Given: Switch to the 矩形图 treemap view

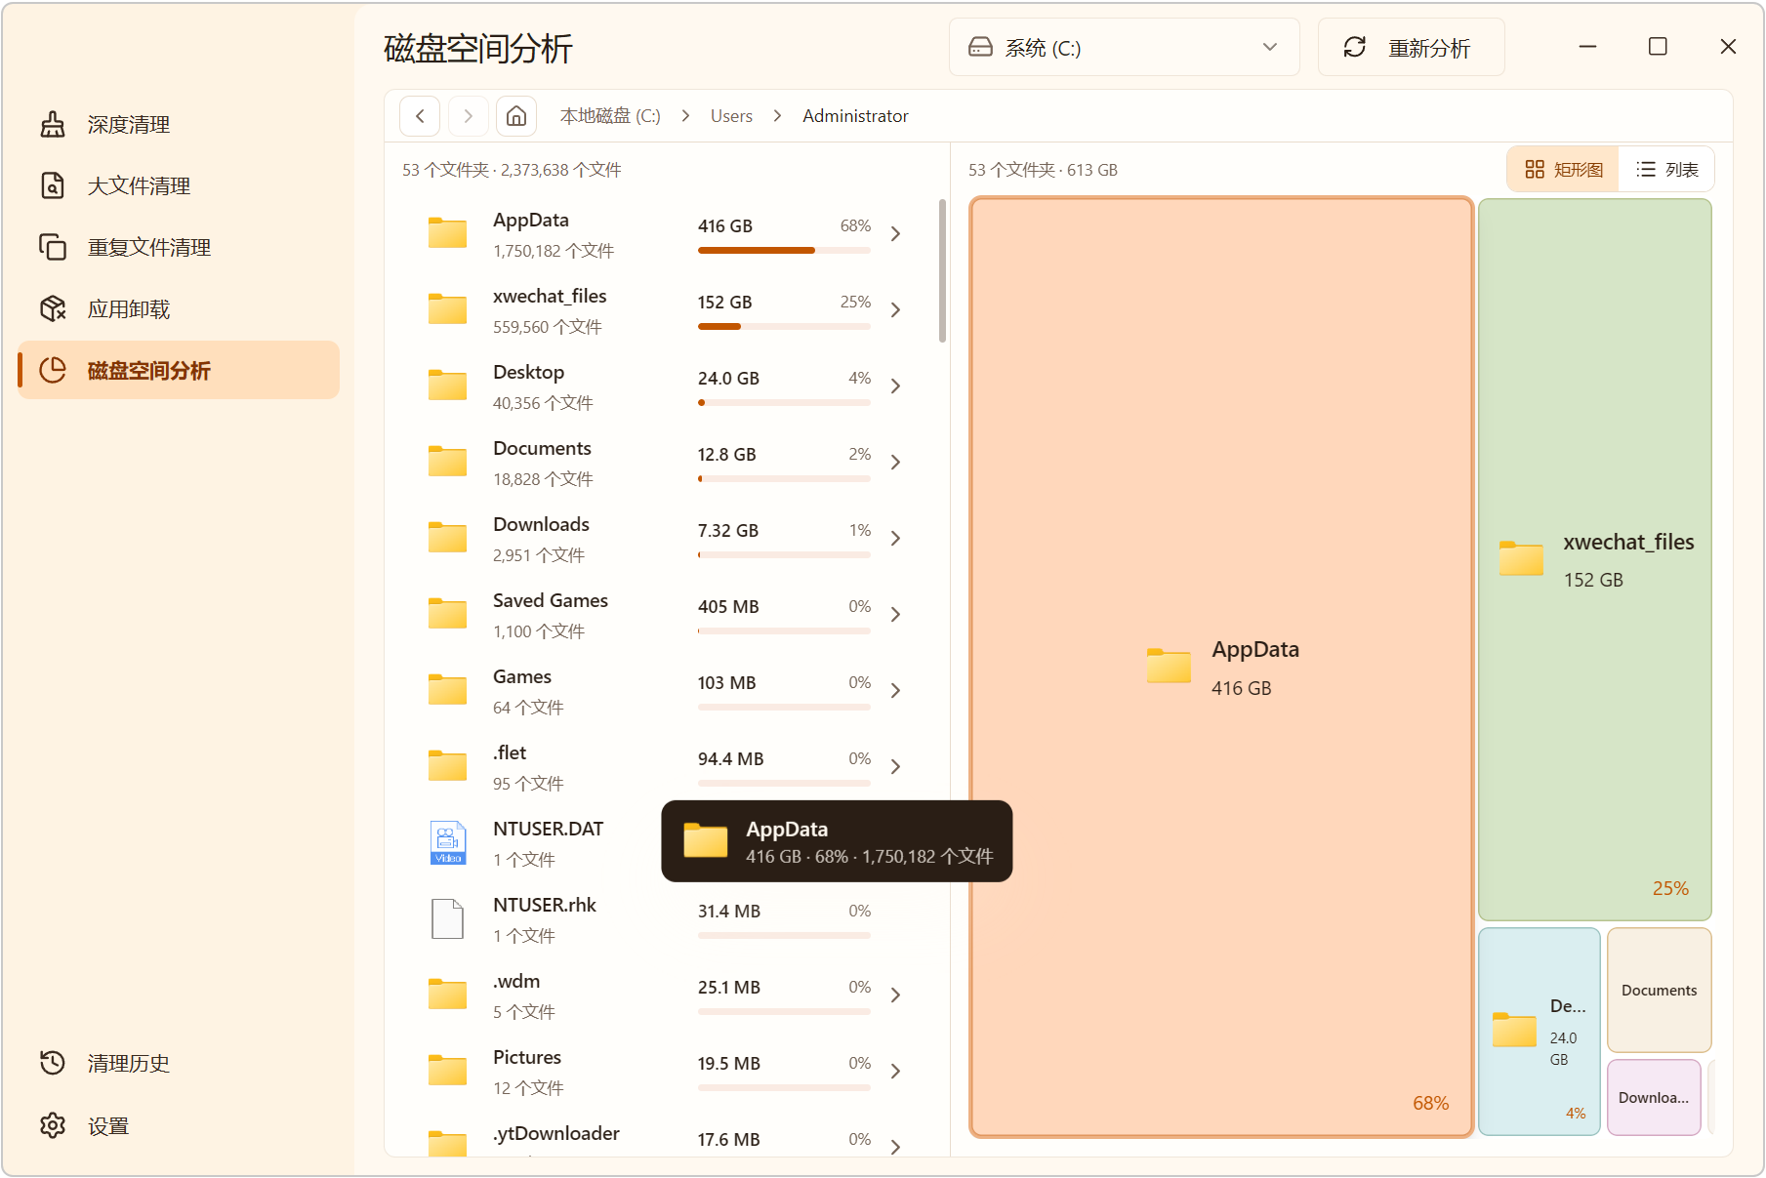Looking at the screenshot, I should click(x=1563, y=169).
